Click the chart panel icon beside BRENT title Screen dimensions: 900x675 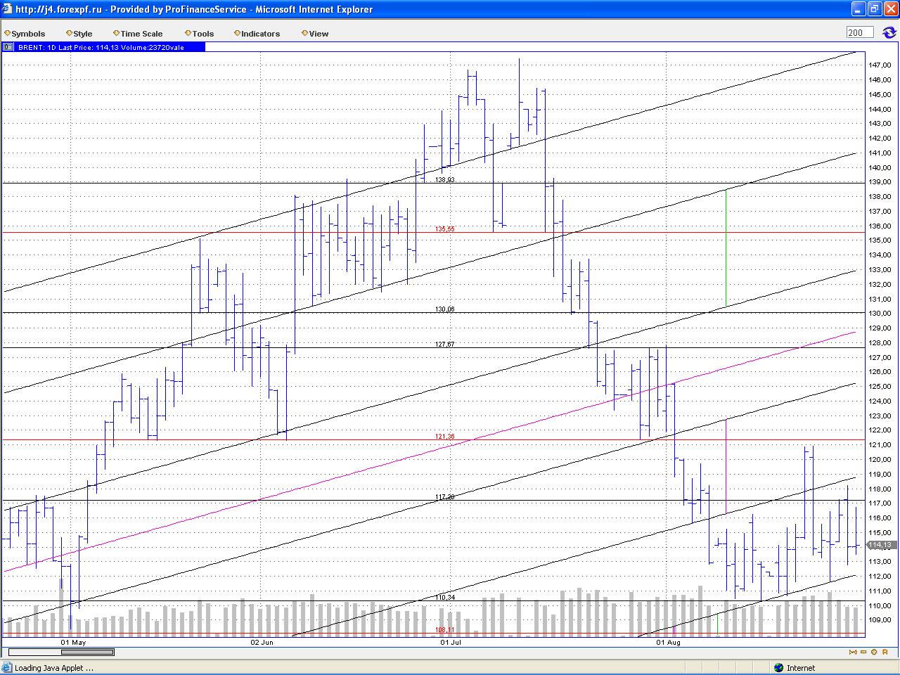coord(8,47)
